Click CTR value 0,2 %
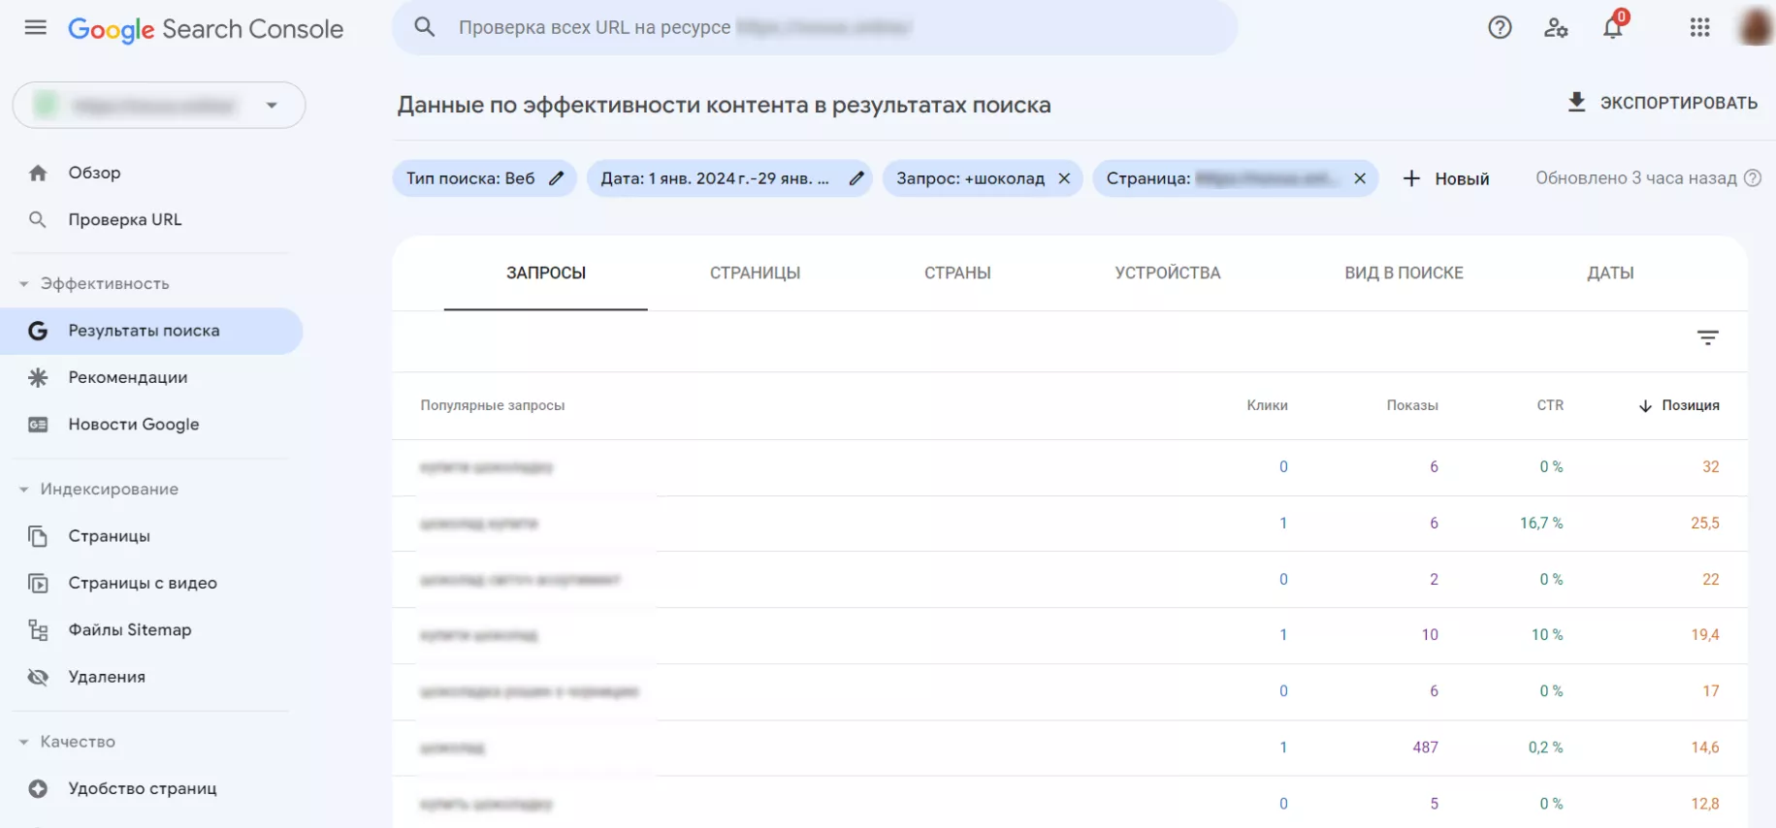Viewport: 1776px width, 828px height. click(x=1545, y=748)
